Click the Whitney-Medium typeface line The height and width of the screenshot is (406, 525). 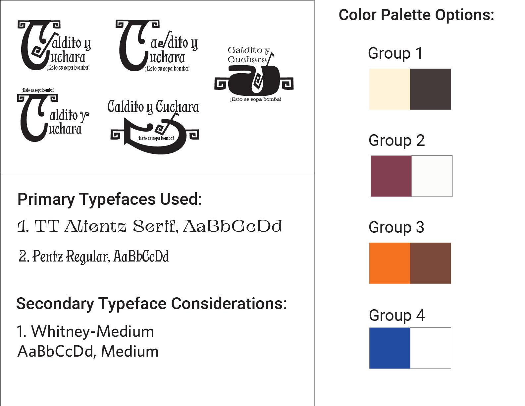85,331
